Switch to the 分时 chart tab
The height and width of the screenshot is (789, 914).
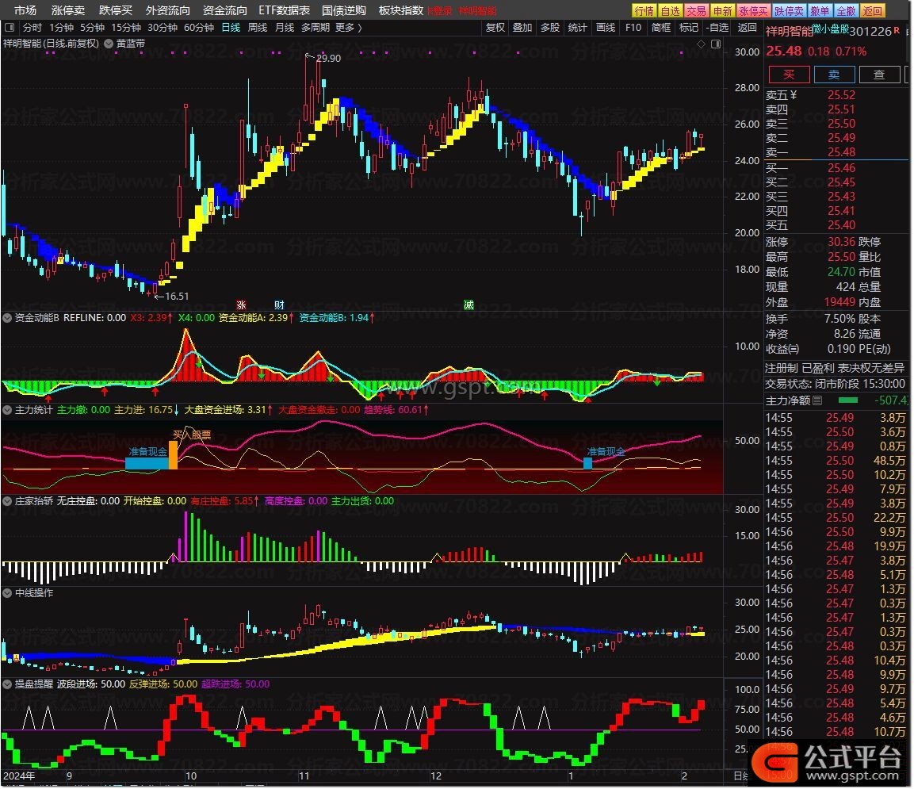click(x=32, y=28)
